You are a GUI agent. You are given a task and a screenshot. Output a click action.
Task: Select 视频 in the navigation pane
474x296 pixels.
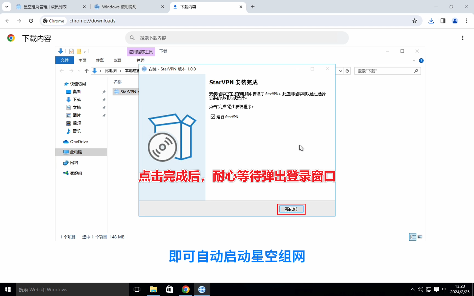pos(77,123)
